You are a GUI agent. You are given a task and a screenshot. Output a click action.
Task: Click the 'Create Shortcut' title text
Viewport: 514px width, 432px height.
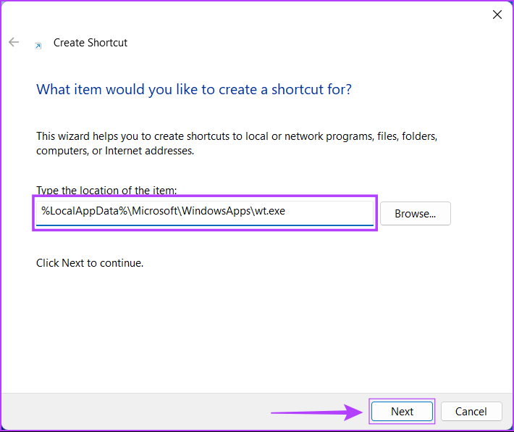click(90, 43)
